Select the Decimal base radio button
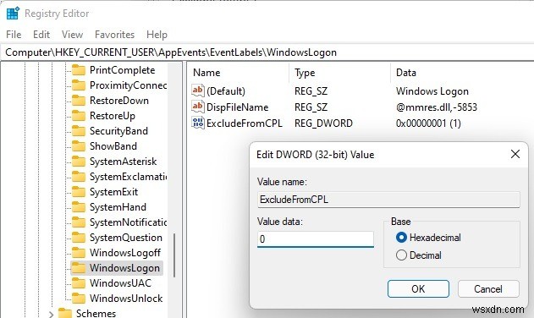 (x=401, y=255)
